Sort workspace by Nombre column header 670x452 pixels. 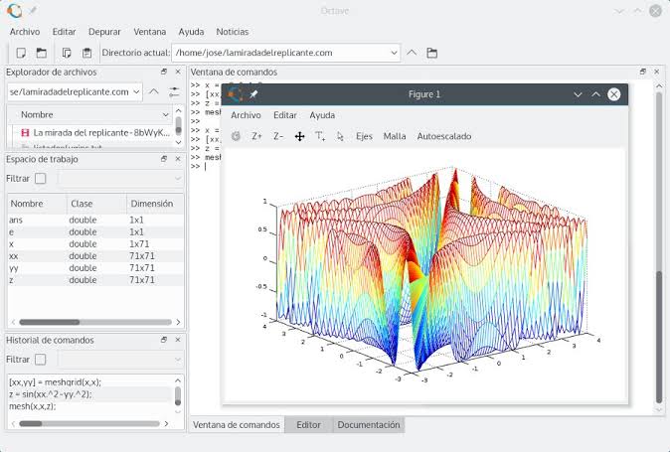click(x=37, y=204)
